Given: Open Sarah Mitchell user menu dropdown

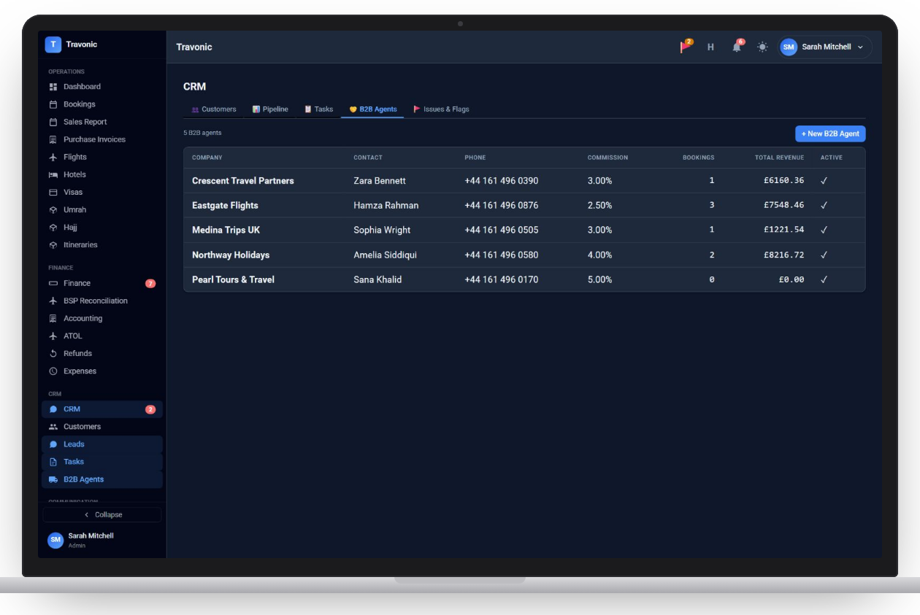Looking at the screenshot, I should tap(824, 47).
